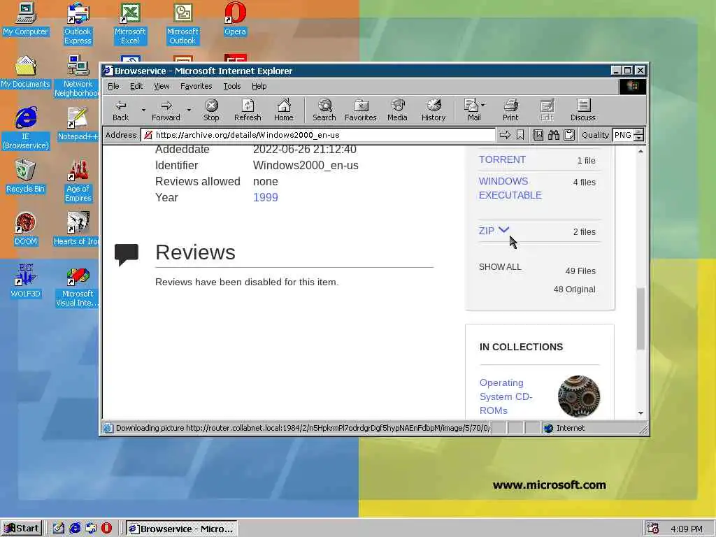Show browsing History
This screenshot has width=716, height=537.
(434, 110)
